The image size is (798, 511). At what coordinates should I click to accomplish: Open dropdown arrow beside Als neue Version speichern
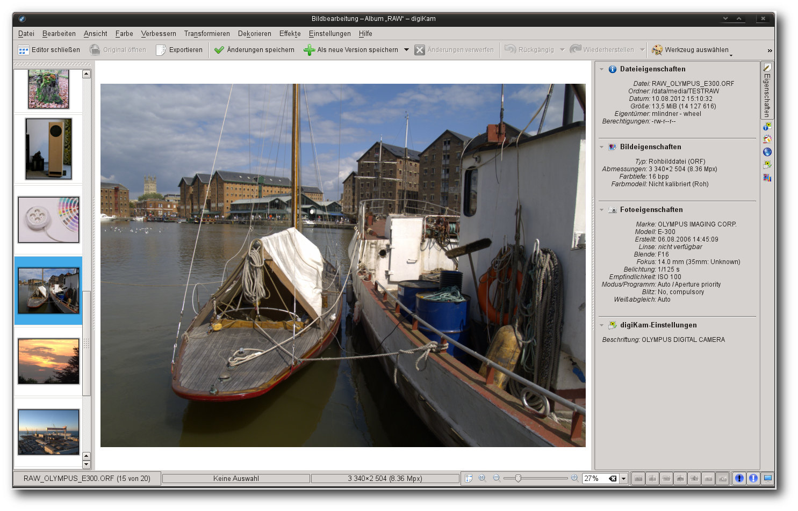pos(406,50)
